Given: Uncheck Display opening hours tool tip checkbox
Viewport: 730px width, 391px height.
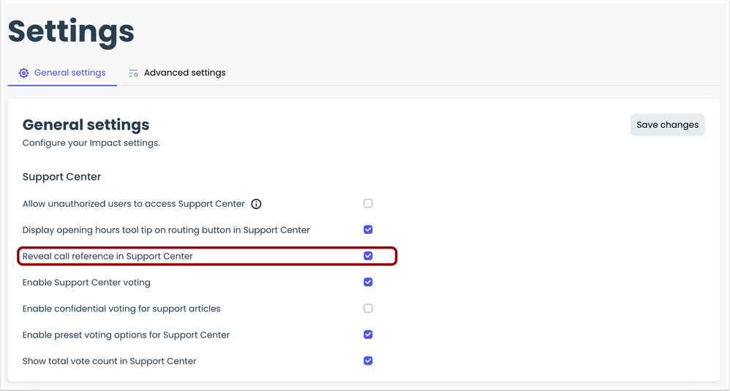Looking at the screenshot, I should (x=368, y=229).
